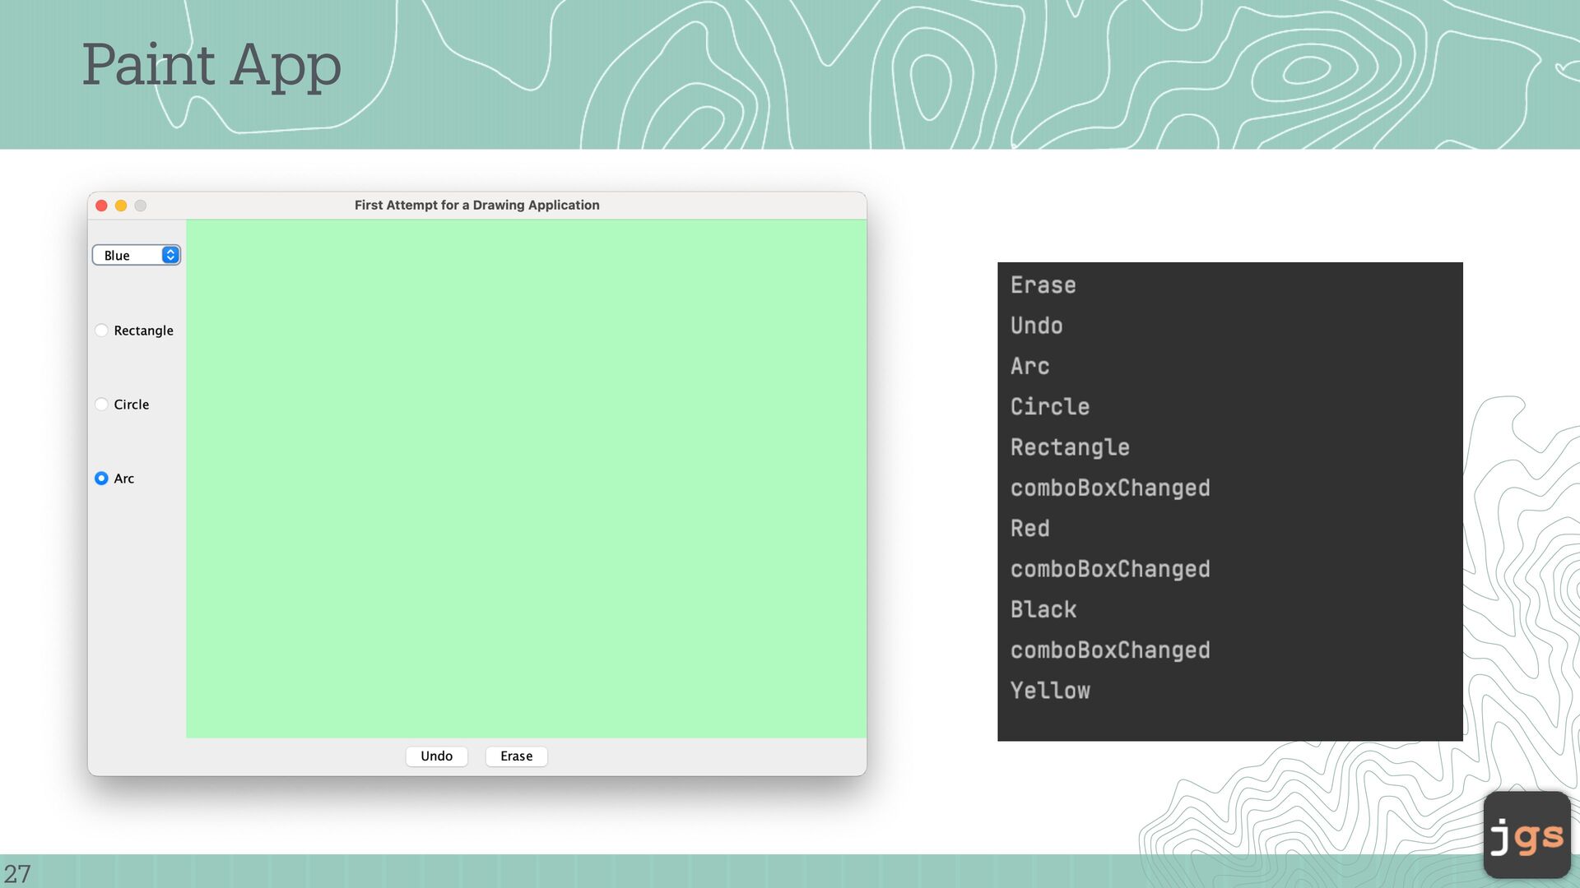1580x888 pixels.
Task: Click the slide number 27
Action: (17, 873)
